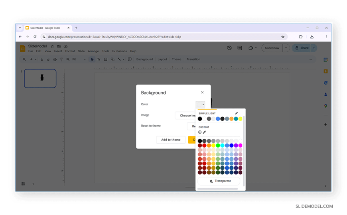Select the paint format tool
Image resolution: width=347 pixels, height=215 pixels.
point(61,59)
